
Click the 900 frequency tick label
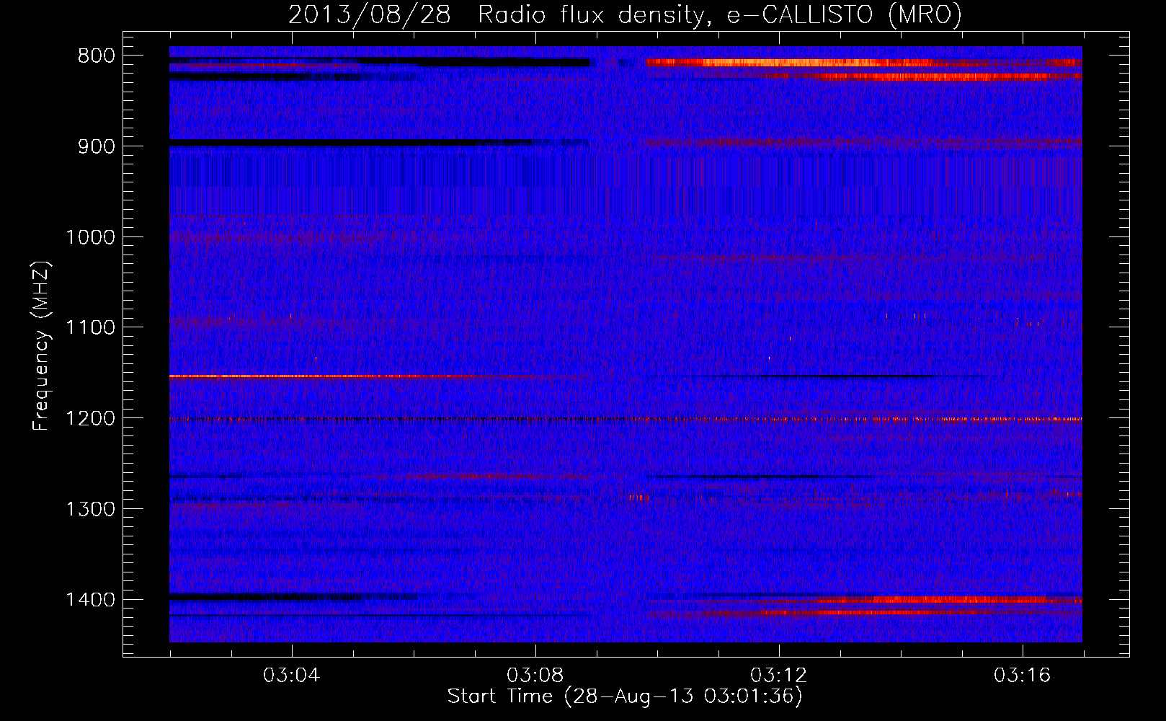(97, 146)
